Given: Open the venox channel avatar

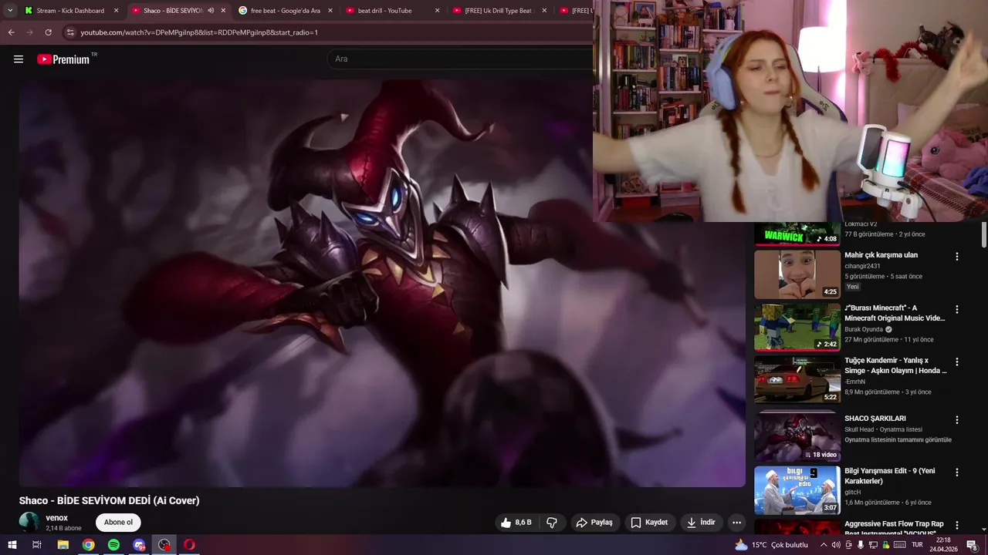Looking at the screenshot, I should (29, 522).
